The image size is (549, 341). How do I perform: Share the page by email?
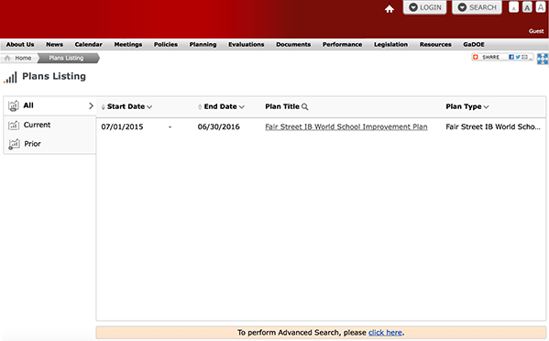[524, 57]
